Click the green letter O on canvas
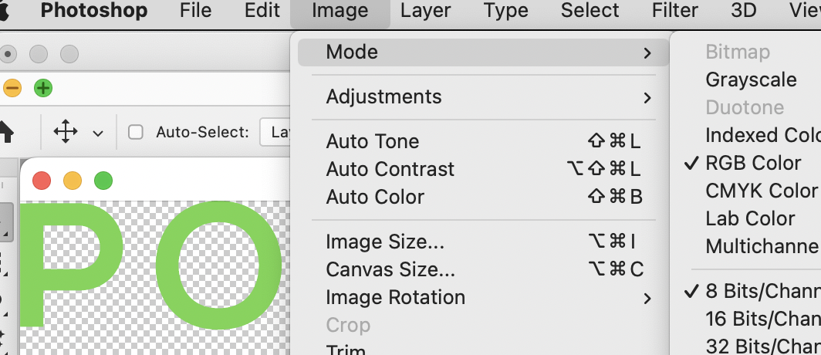Image resolution: width=821 pixels, height=355 pixels. 221,265
